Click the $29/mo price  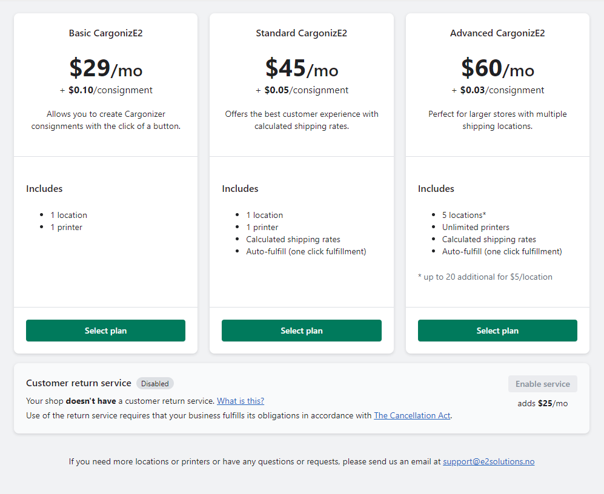(105, 68)
